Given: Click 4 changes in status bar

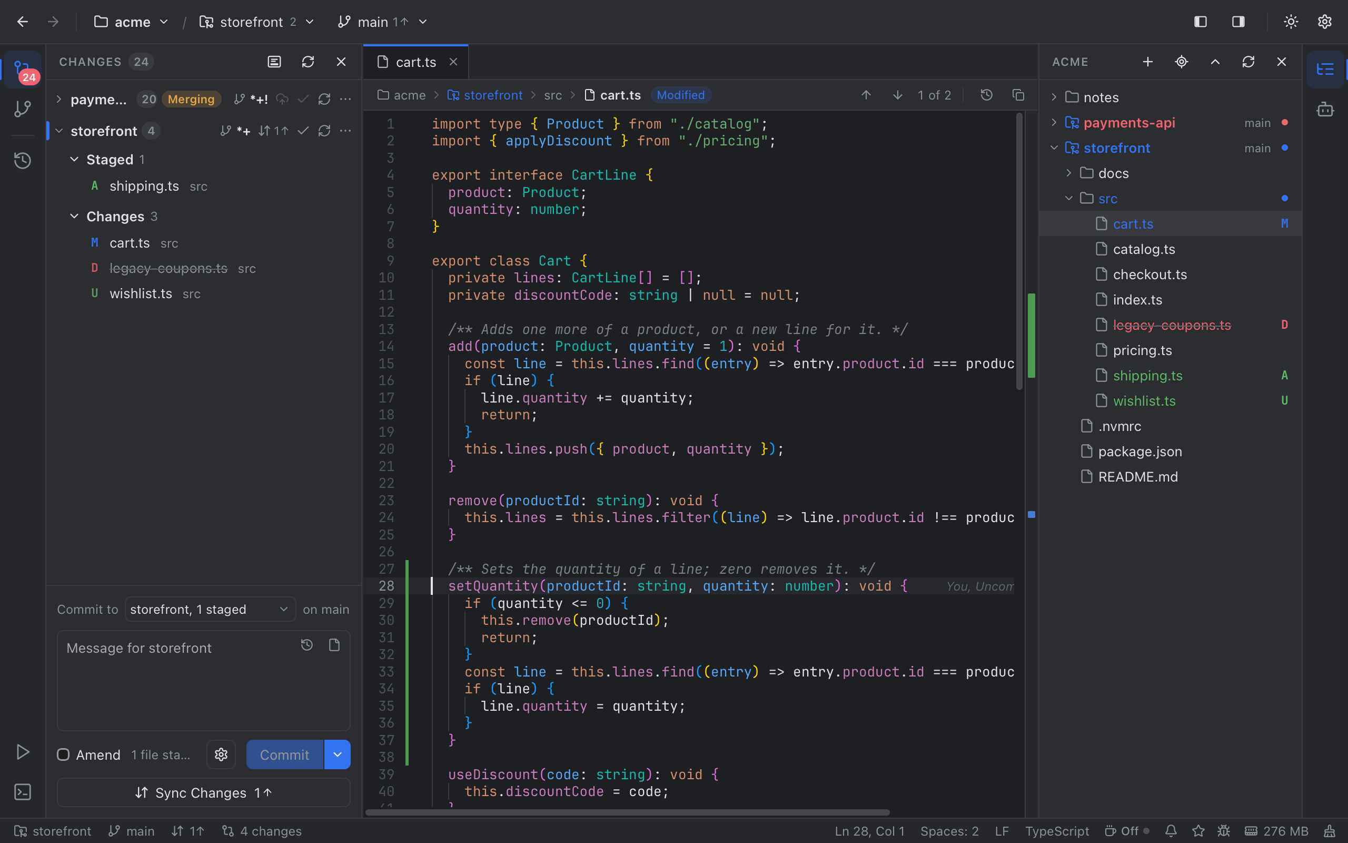Looking at the screenshot, I should coord(262,831).
